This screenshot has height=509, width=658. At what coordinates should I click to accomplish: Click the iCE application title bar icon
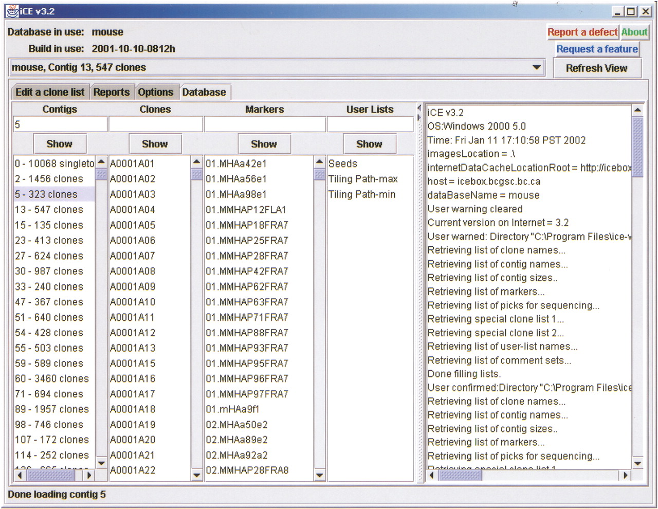click(12, 11)
